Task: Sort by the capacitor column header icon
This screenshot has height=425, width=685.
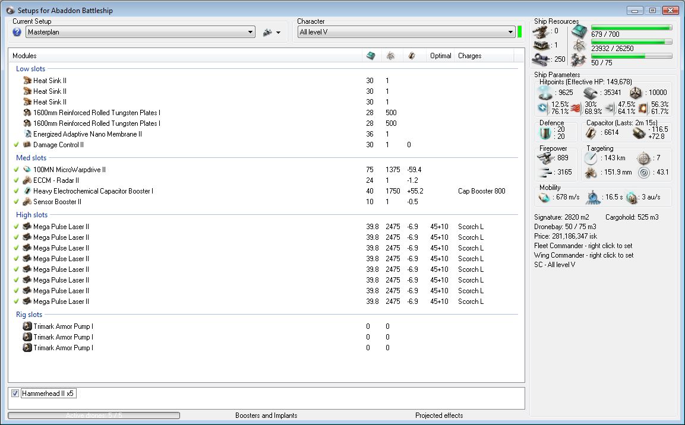Action: [412, 56]
